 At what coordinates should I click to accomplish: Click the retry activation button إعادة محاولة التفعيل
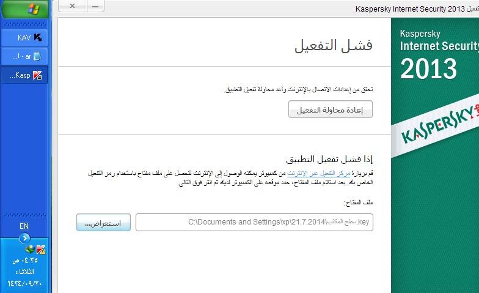pyautogui.click(x=330, y=109)
